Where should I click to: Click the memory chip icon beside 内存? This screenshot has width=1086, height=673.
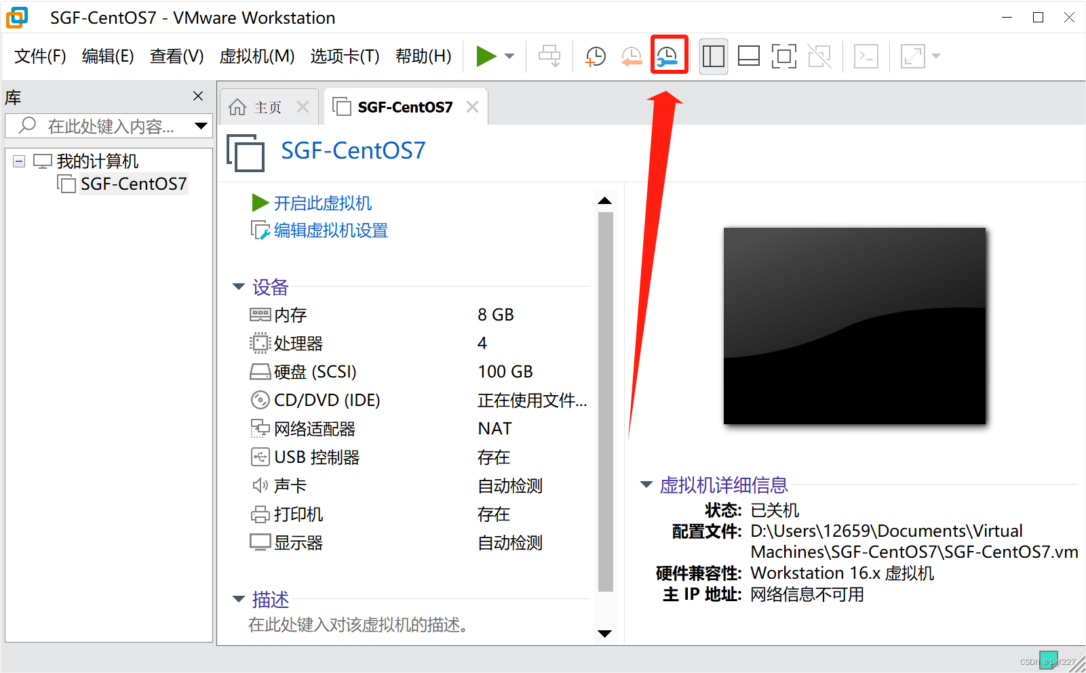(260, 315)
